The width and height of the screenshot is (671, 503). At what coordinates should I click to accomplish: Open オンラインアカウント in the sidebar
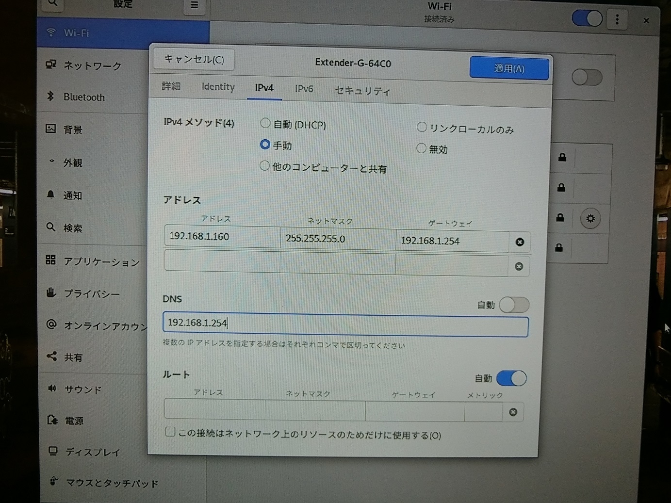(92, 325)
